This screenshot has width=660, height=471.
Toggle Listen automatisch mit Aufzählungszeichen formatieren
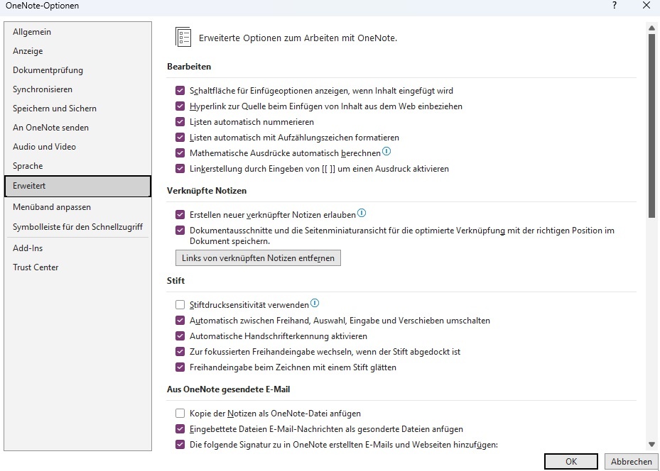180,137
